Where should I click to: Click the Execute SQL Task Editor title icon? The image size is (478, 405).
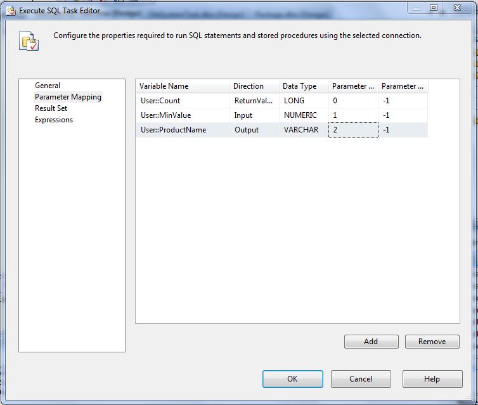pos(11,11)
